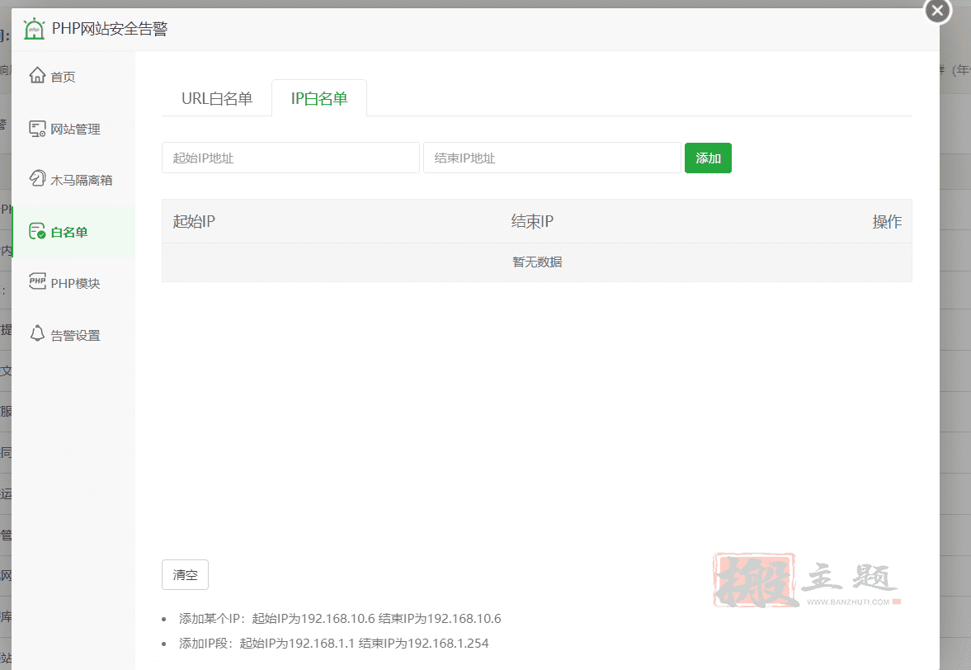This screenshot has height=670, width=971.
Task: Open 网站管理 in the sidebar
Action: pos(73,129)
